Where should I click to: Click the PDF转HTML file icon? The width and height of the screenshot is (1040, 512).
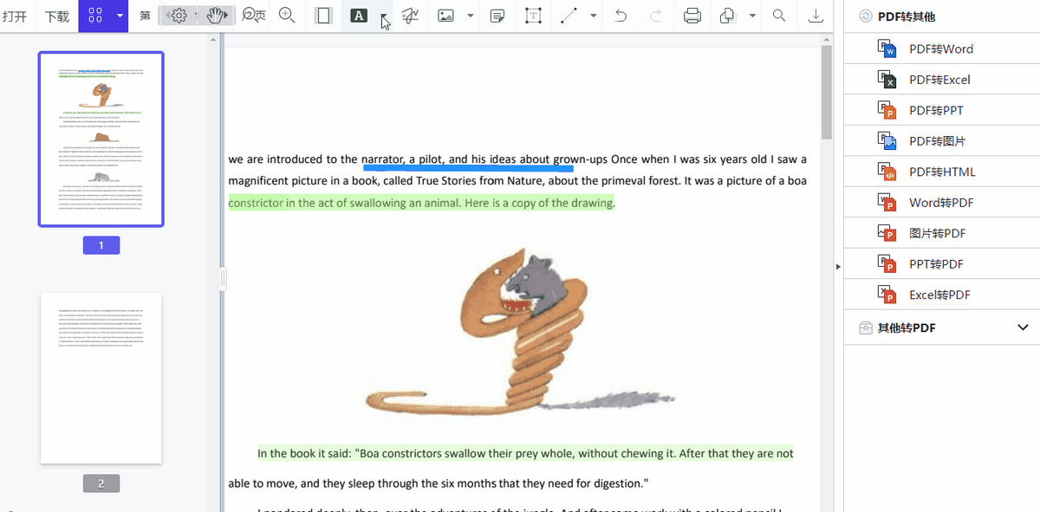[x=887, y=172]
